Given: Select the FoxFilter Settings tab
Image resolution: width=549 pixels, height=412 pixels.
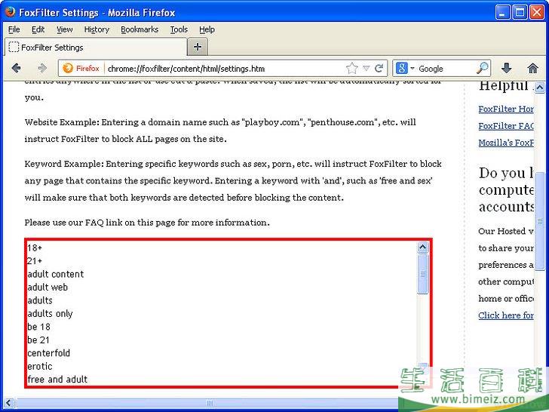Looking at the screenshot, I should (96, 48).
